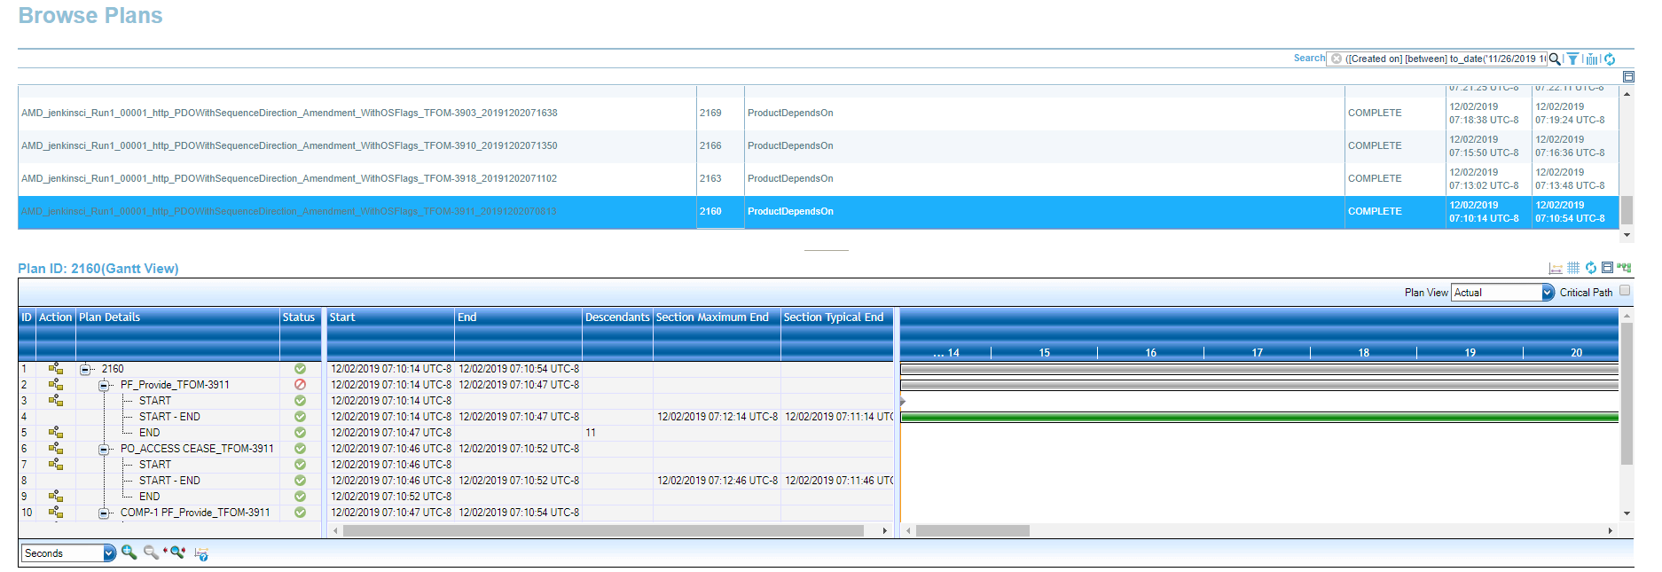Select the highlighted plan row with ID 2160
The image size is (1662, 572).
(818, 212)
